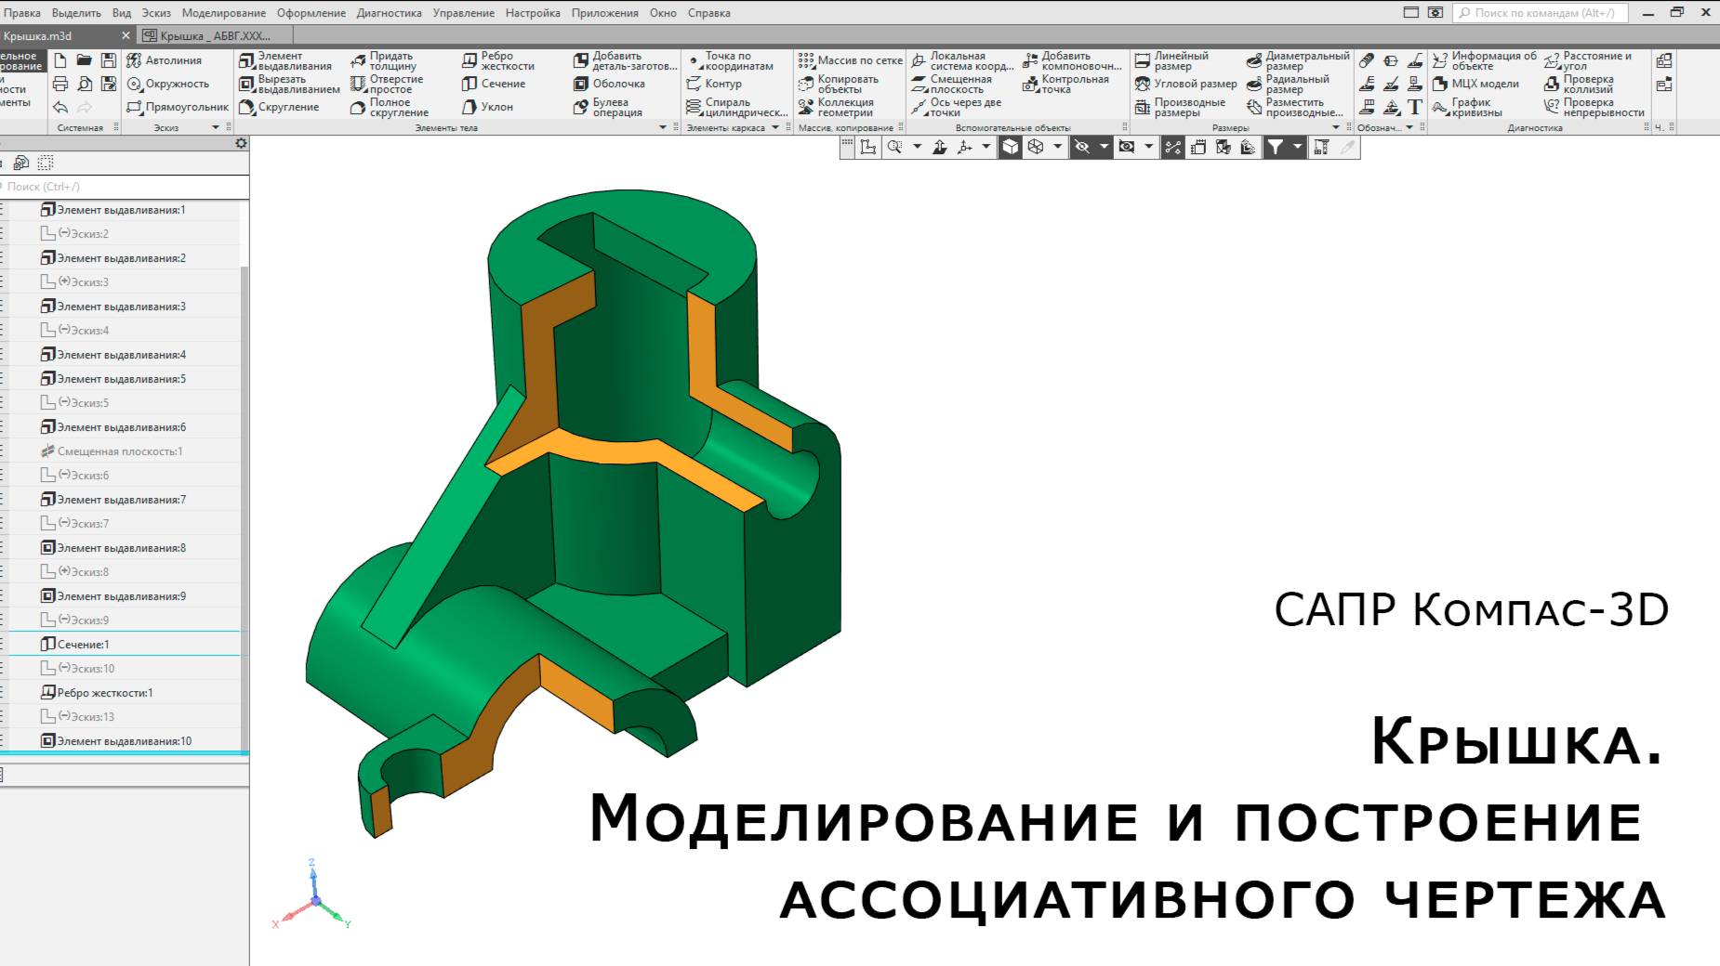Select the Оболочка tool

614,83
